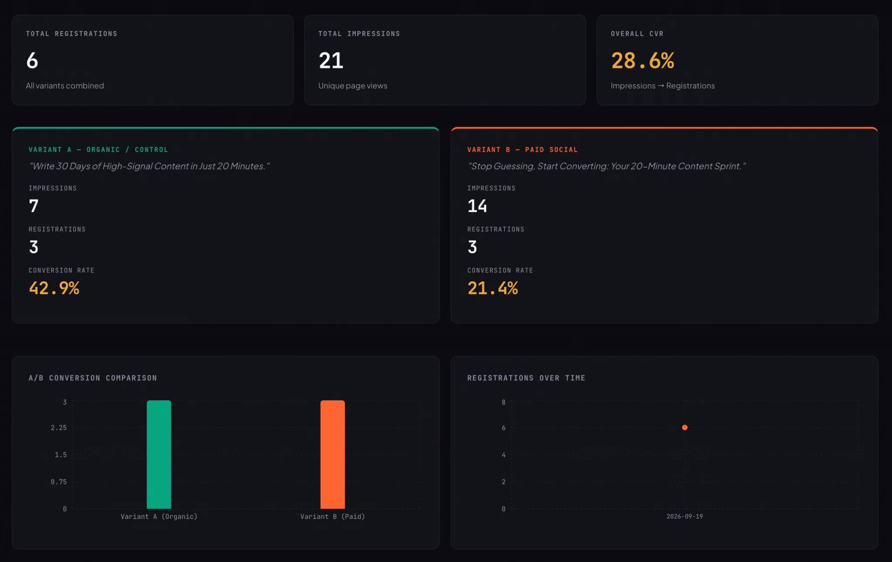Screen dimensions: 892x562
Task: Click the 2026-09-19 date axis label
Action: 685,516
